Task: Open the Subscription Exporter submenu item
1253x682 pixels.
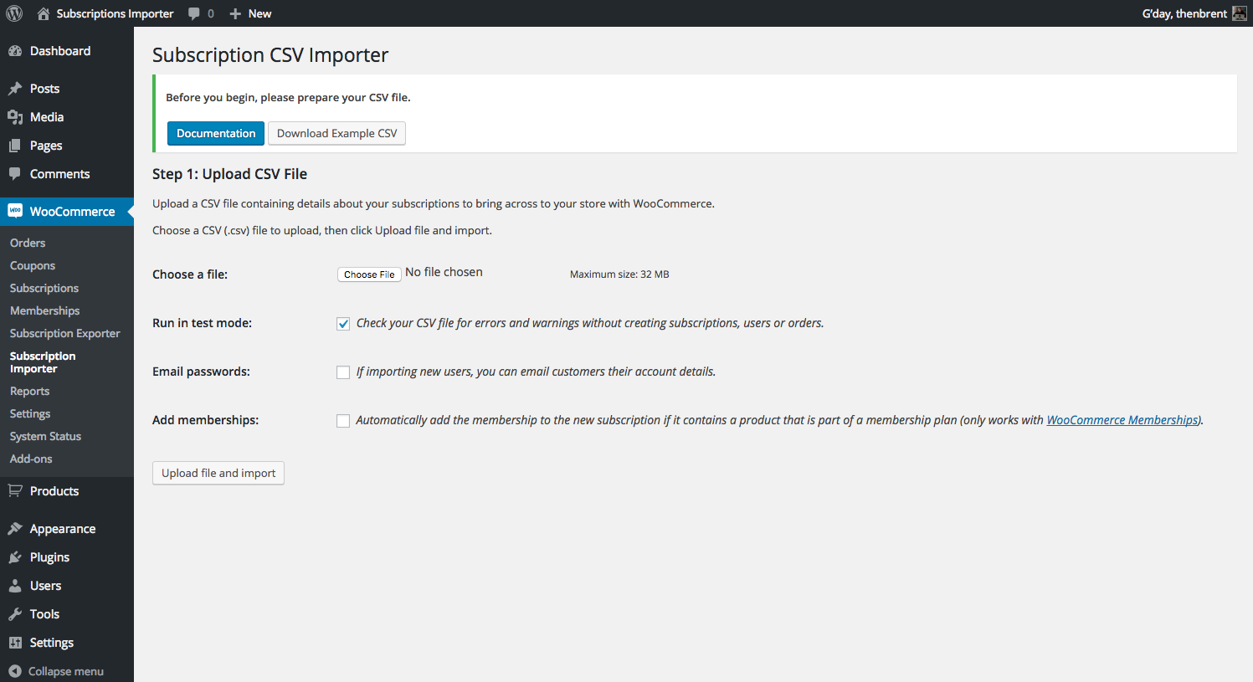Action: click(x=65, y=333)
